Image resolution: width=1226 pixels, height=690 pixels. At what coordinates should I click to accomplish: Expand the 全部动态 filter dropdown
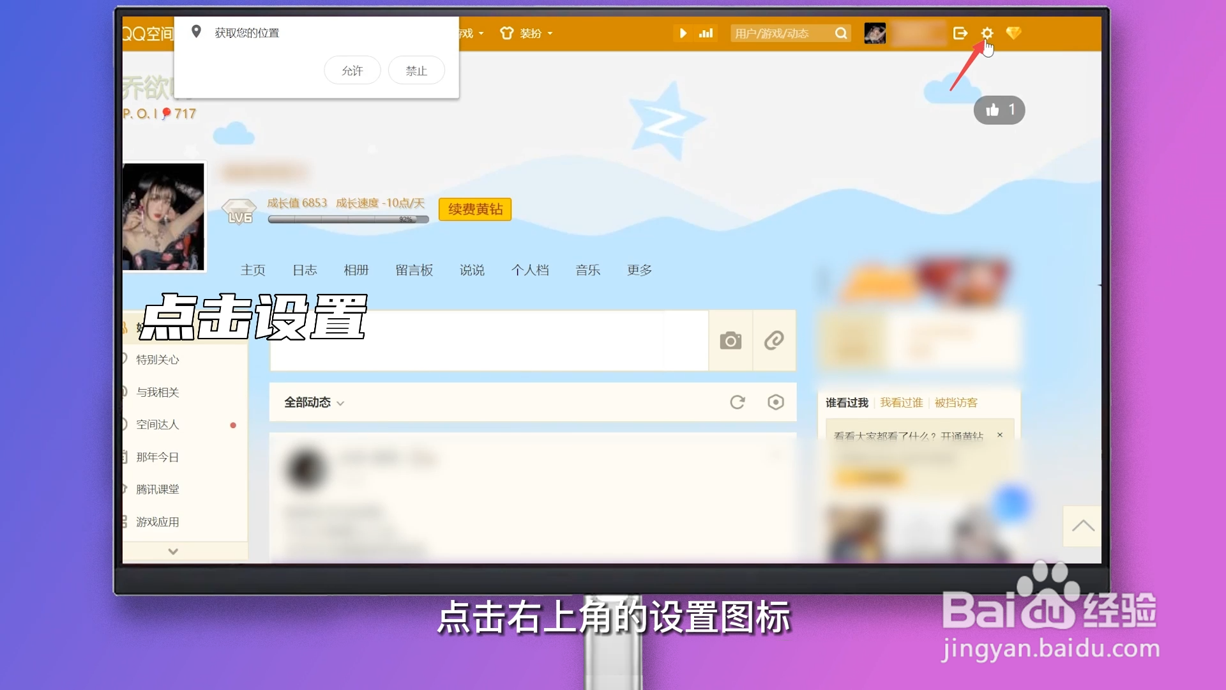pos(314,402)
